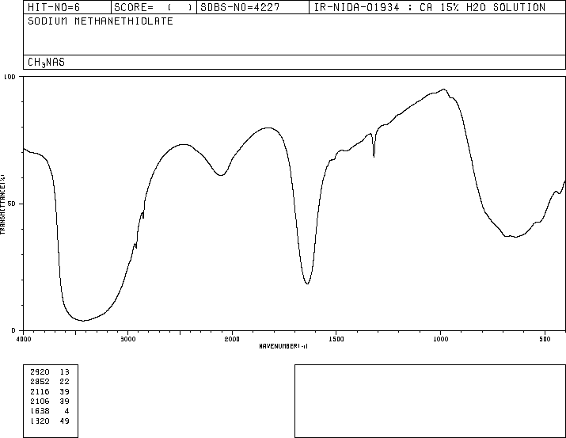Click IR-NIDA-01934 sample description text
This screenshot has width=566, height=438.
tap(430, 7)
